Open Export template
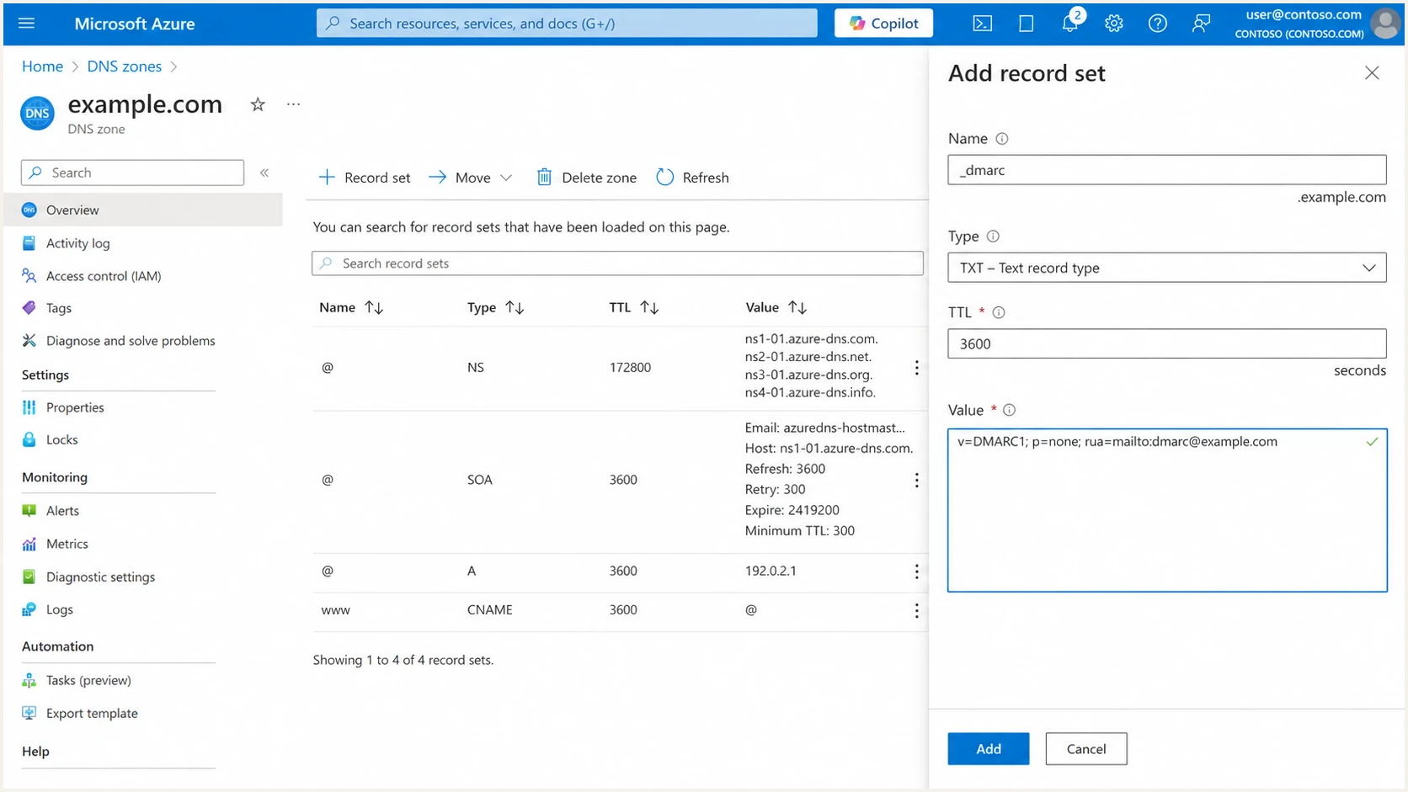The height and width of the screenshot is (792, 1408). [x=92, y=713]
